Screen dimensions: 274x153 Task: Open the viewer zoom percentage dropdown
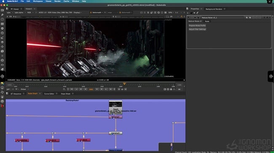[171, 13]
